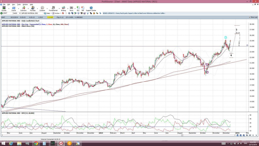Expand the Quotes dropdown arrow
Viewport: 259px width, 146px height.
click(9, 8)
